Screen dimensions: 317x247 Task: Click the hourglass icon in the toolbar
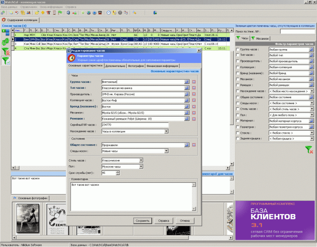(54, 13)
